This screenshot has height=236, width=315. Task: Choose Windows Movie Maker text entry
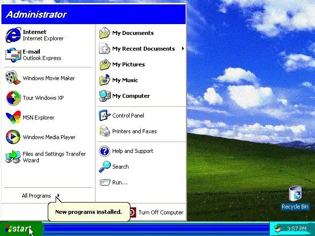(49, 78)
